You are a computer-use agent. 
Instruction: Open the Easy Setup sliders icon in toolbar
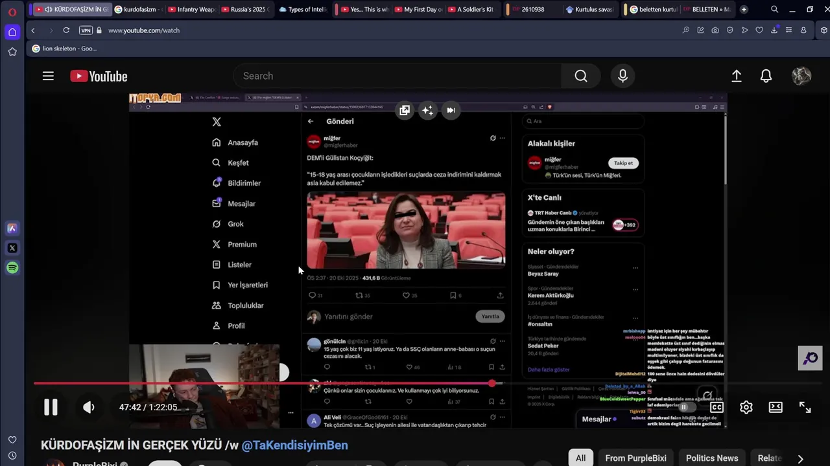tap(788, 30)
